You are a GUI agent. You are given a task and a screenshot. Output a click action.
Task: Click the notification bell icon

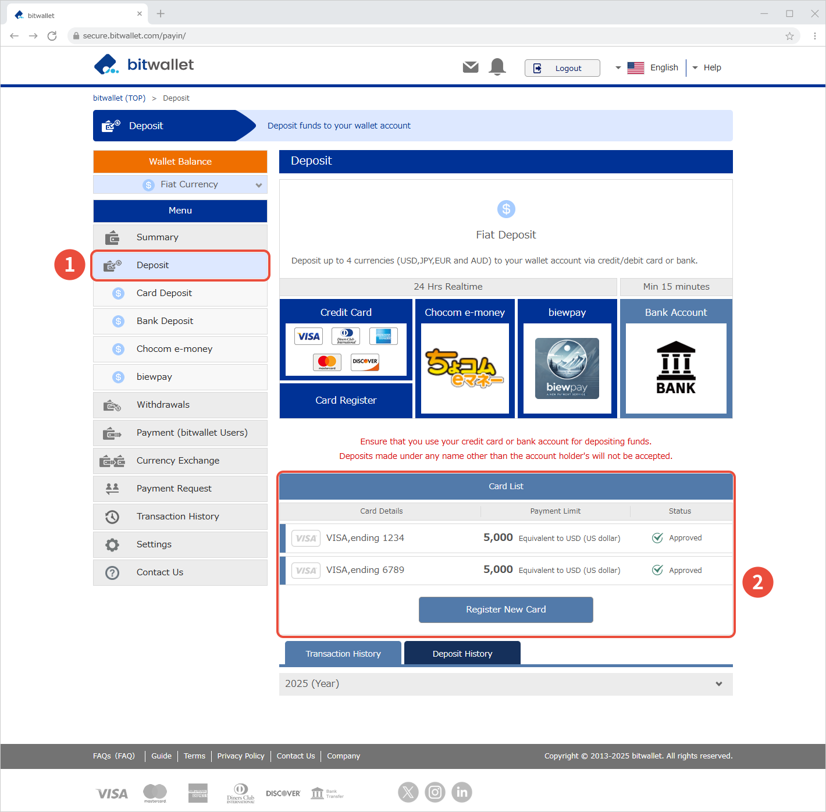pyautogui.click(x=497, y=67)
